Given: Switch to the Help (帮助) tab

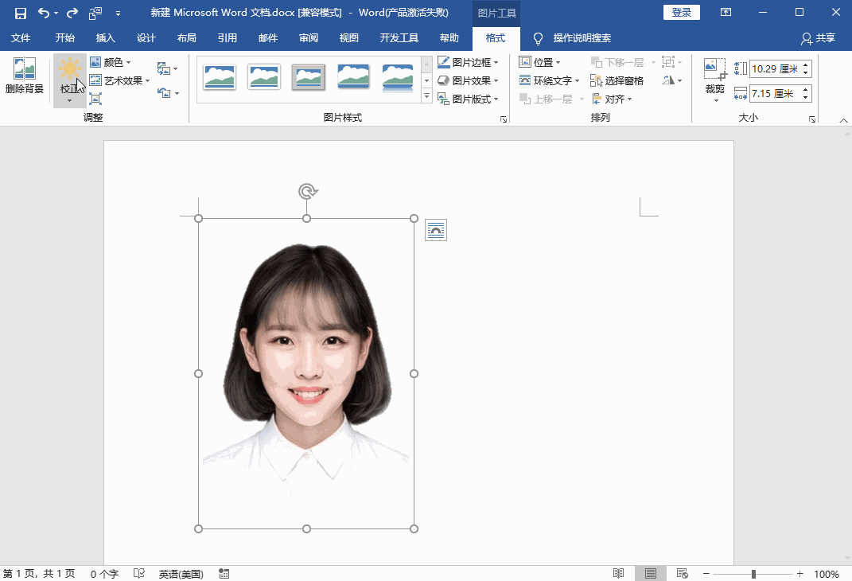Looking at the screenshot, I should [449, 38].
